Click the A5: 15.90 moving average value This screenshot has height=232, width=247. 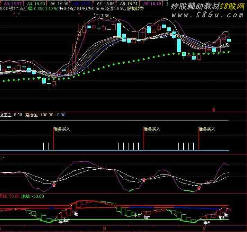(59, 3)
